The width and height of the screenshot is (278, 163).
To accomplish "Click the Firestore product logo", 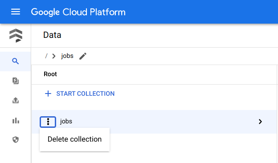I will 16,36.
